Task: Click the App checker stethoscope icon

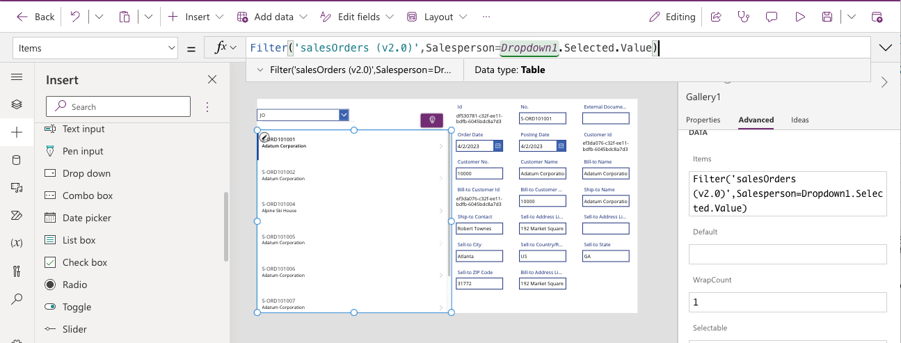Action: [744, 17]
